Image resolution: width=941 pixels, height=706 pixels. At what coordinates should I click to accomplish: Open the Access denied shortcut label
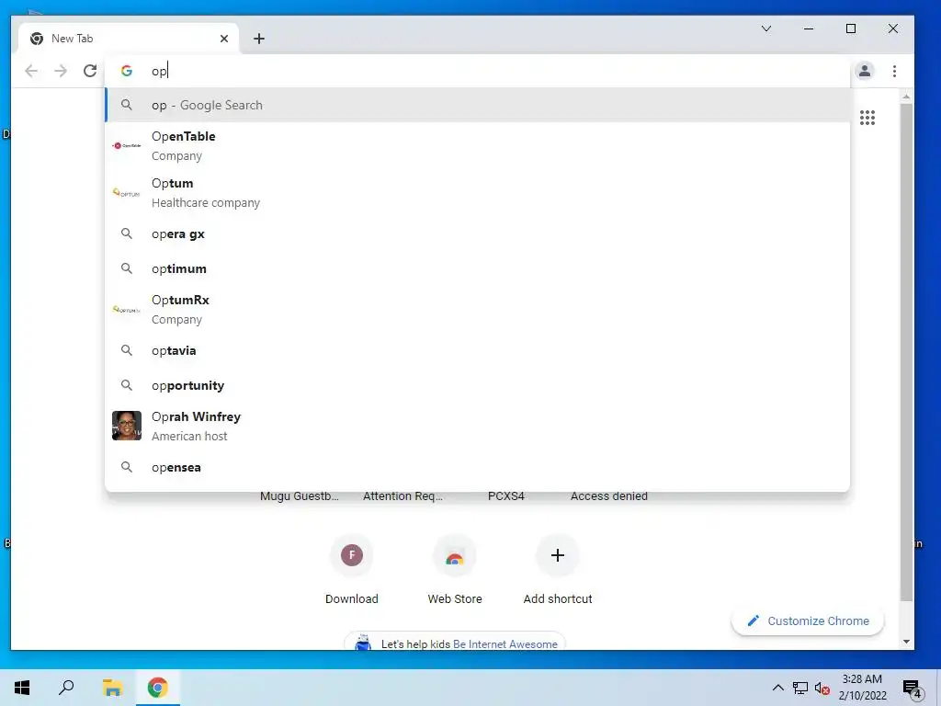(x=609, y=496)
